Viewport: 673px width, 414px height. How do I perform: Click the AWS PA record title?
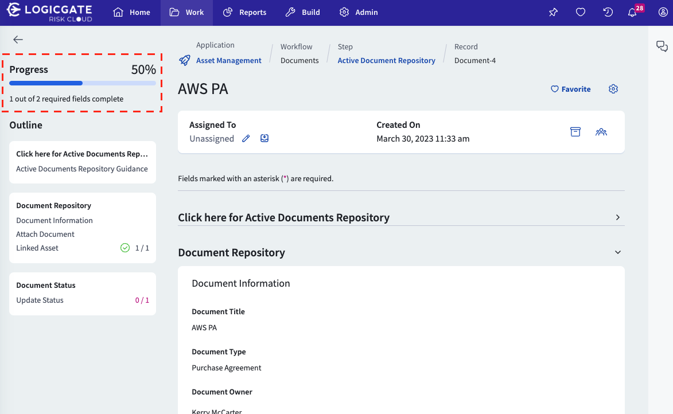click(x=203, y=89)
